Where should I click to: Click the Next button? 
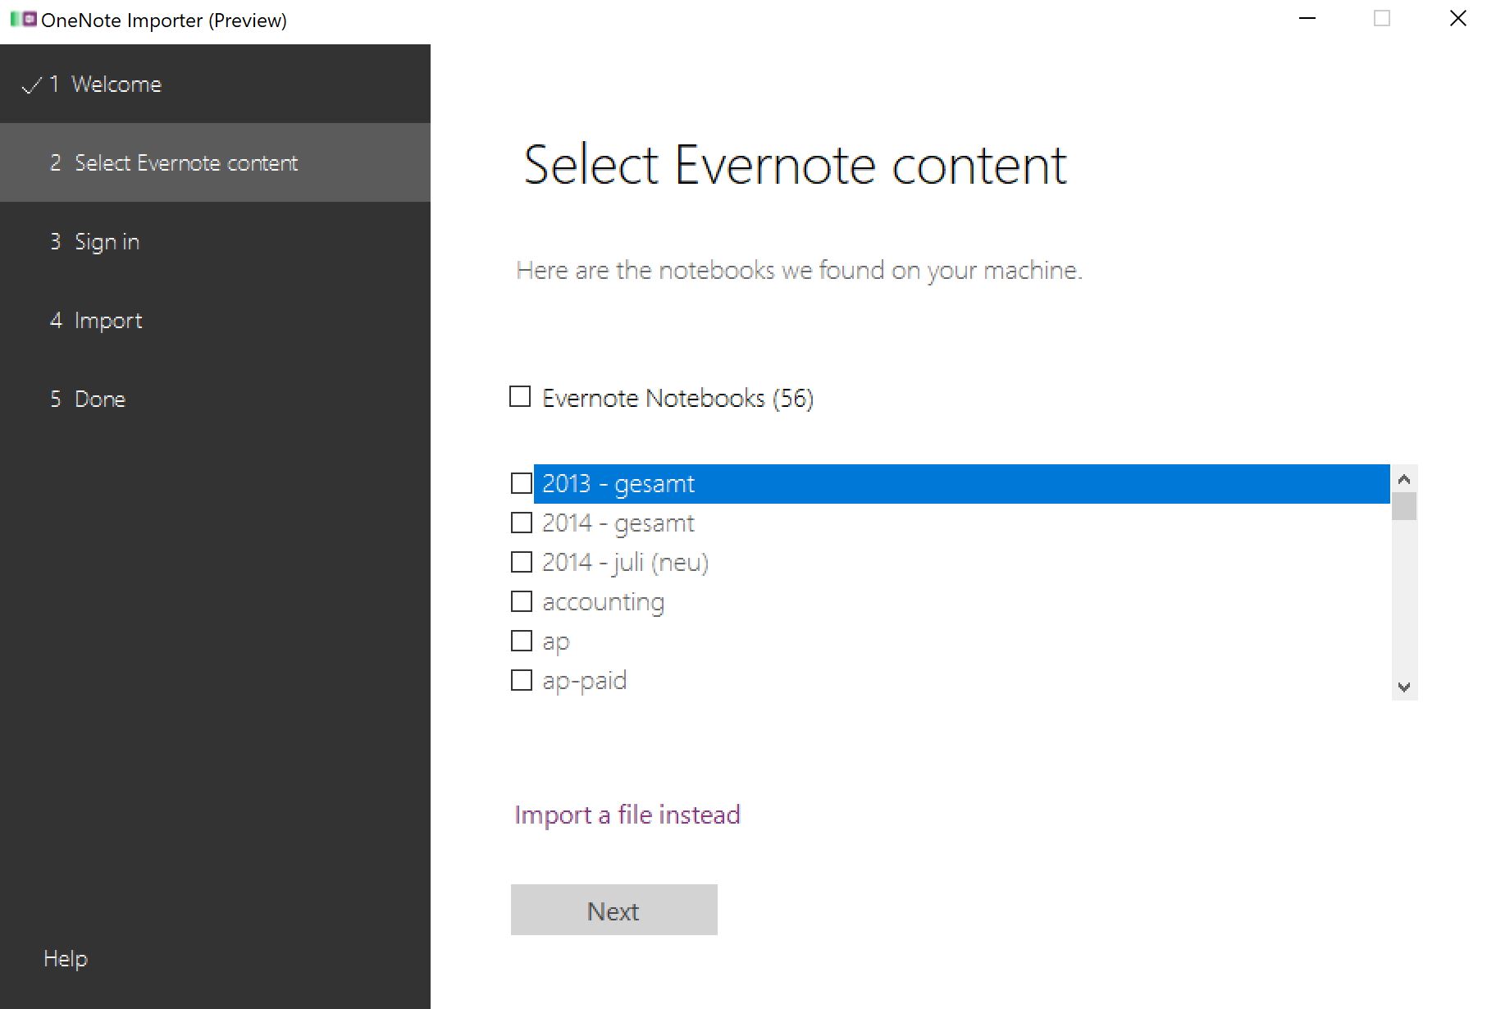pyautogui.click(x=614, y=910)
